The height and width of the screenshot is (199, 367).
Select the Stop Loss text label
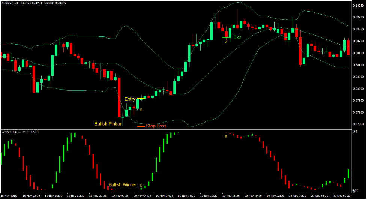(x=156, y=126)
